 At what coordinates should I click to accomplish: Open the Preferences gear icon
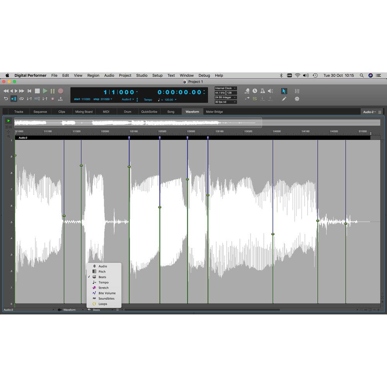(297, 99)
